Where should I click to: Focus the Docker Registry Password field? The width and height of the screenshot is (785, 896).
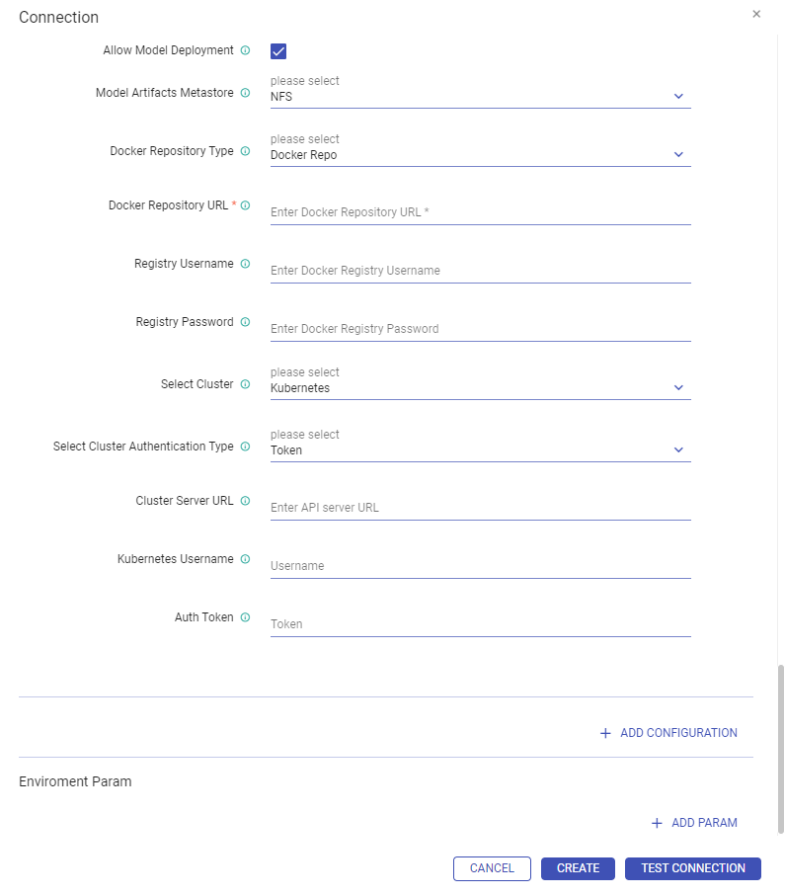point(481,329)
